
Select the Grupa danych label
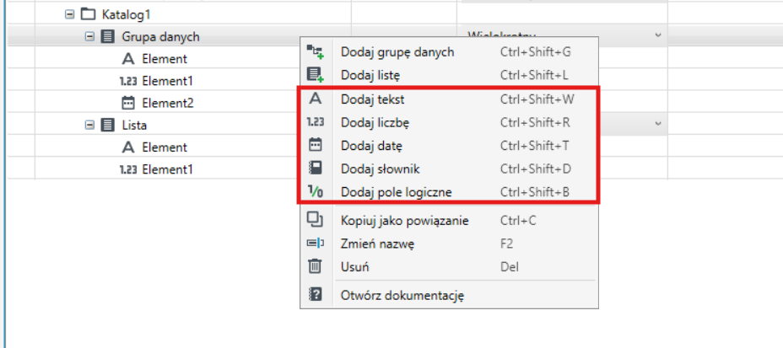point(160,36)
